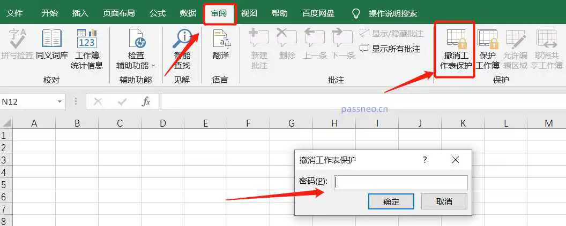566x226 pixels.
Task: Open the Name Box dropdown arrow
Action: [x=59, y=102]
